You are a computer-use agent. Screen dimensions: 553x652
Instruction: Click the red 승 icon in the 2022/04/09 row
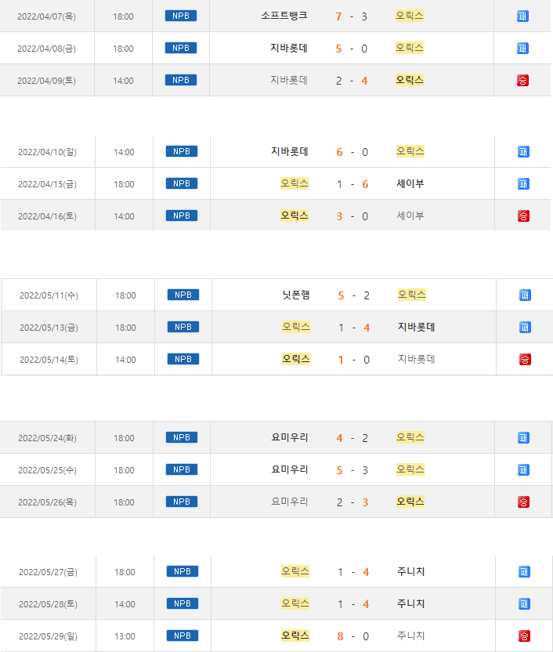(x=522, y=80)
